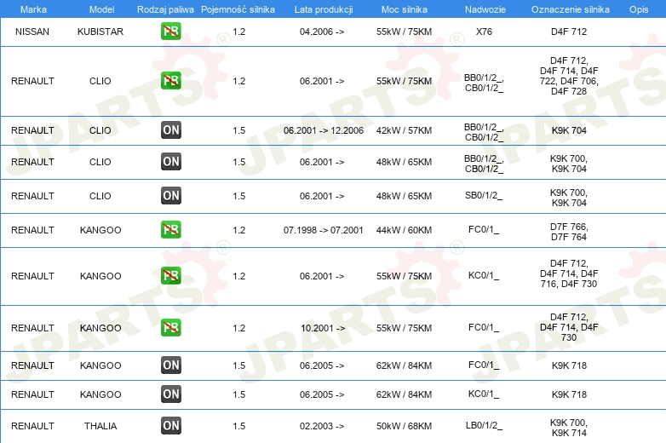This screenshot has height=443, width=666.
Task: Click the D4F 712 engine code in NISSAN row
Action: (x=569, y=32)
